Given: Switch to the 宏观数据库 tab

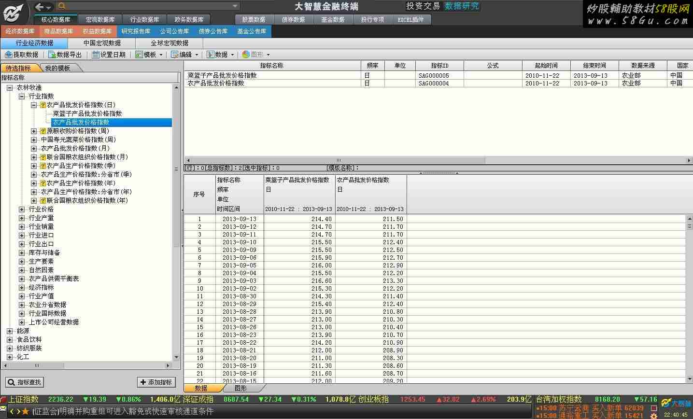Looking at the screenshot, I should pyautogui.click(x=100, y=20).
